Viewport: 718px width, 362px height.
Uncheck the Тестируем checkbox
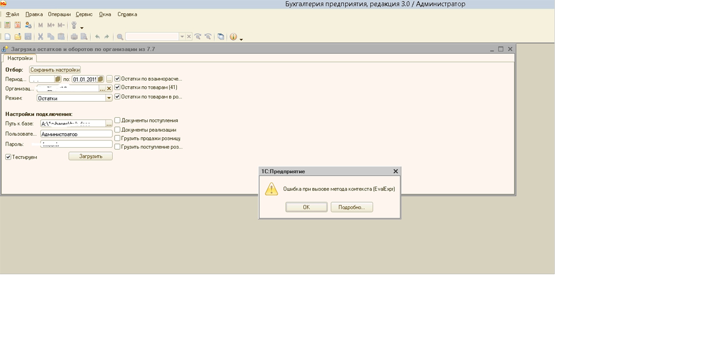tap(8, 157)
